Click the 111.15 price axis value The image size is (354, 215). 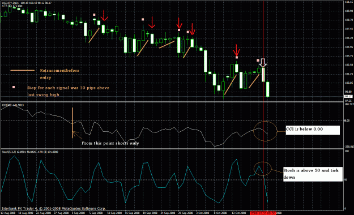[349, 2]
